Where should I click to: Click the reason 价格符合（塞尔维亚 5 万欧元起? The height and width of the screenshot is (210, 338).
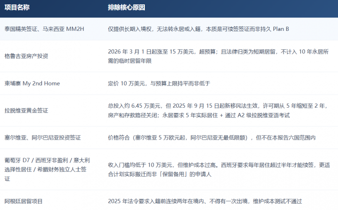(x=211, y=138)
